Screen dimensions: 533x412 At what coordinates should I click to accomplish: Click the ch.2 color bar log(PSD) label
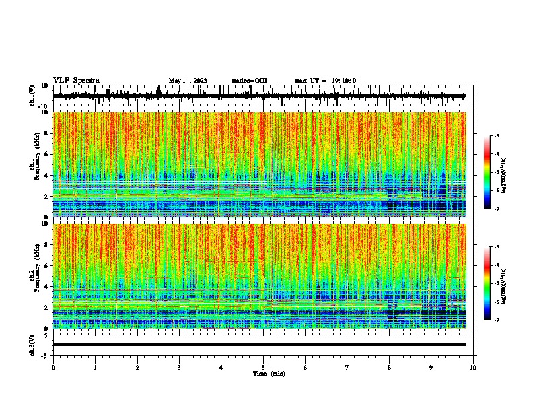click(503, 286)
